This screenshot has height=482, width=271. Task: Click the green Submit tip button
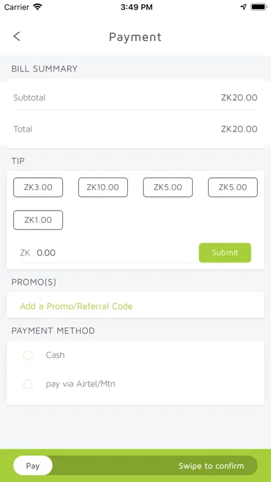coord(225,253)
